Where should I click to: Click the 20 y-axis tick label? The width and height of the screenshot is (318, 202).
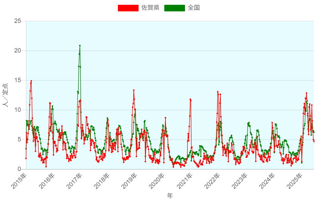click(17, 51)
